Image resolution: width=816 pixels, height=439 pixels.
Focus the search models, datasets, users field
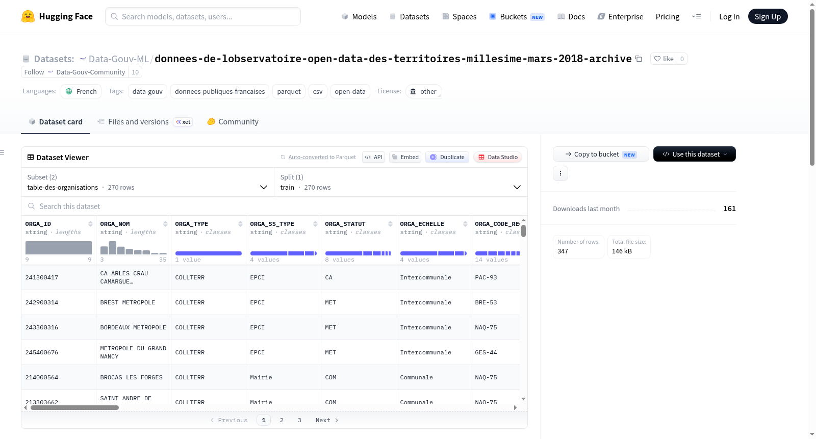[203, 16]
